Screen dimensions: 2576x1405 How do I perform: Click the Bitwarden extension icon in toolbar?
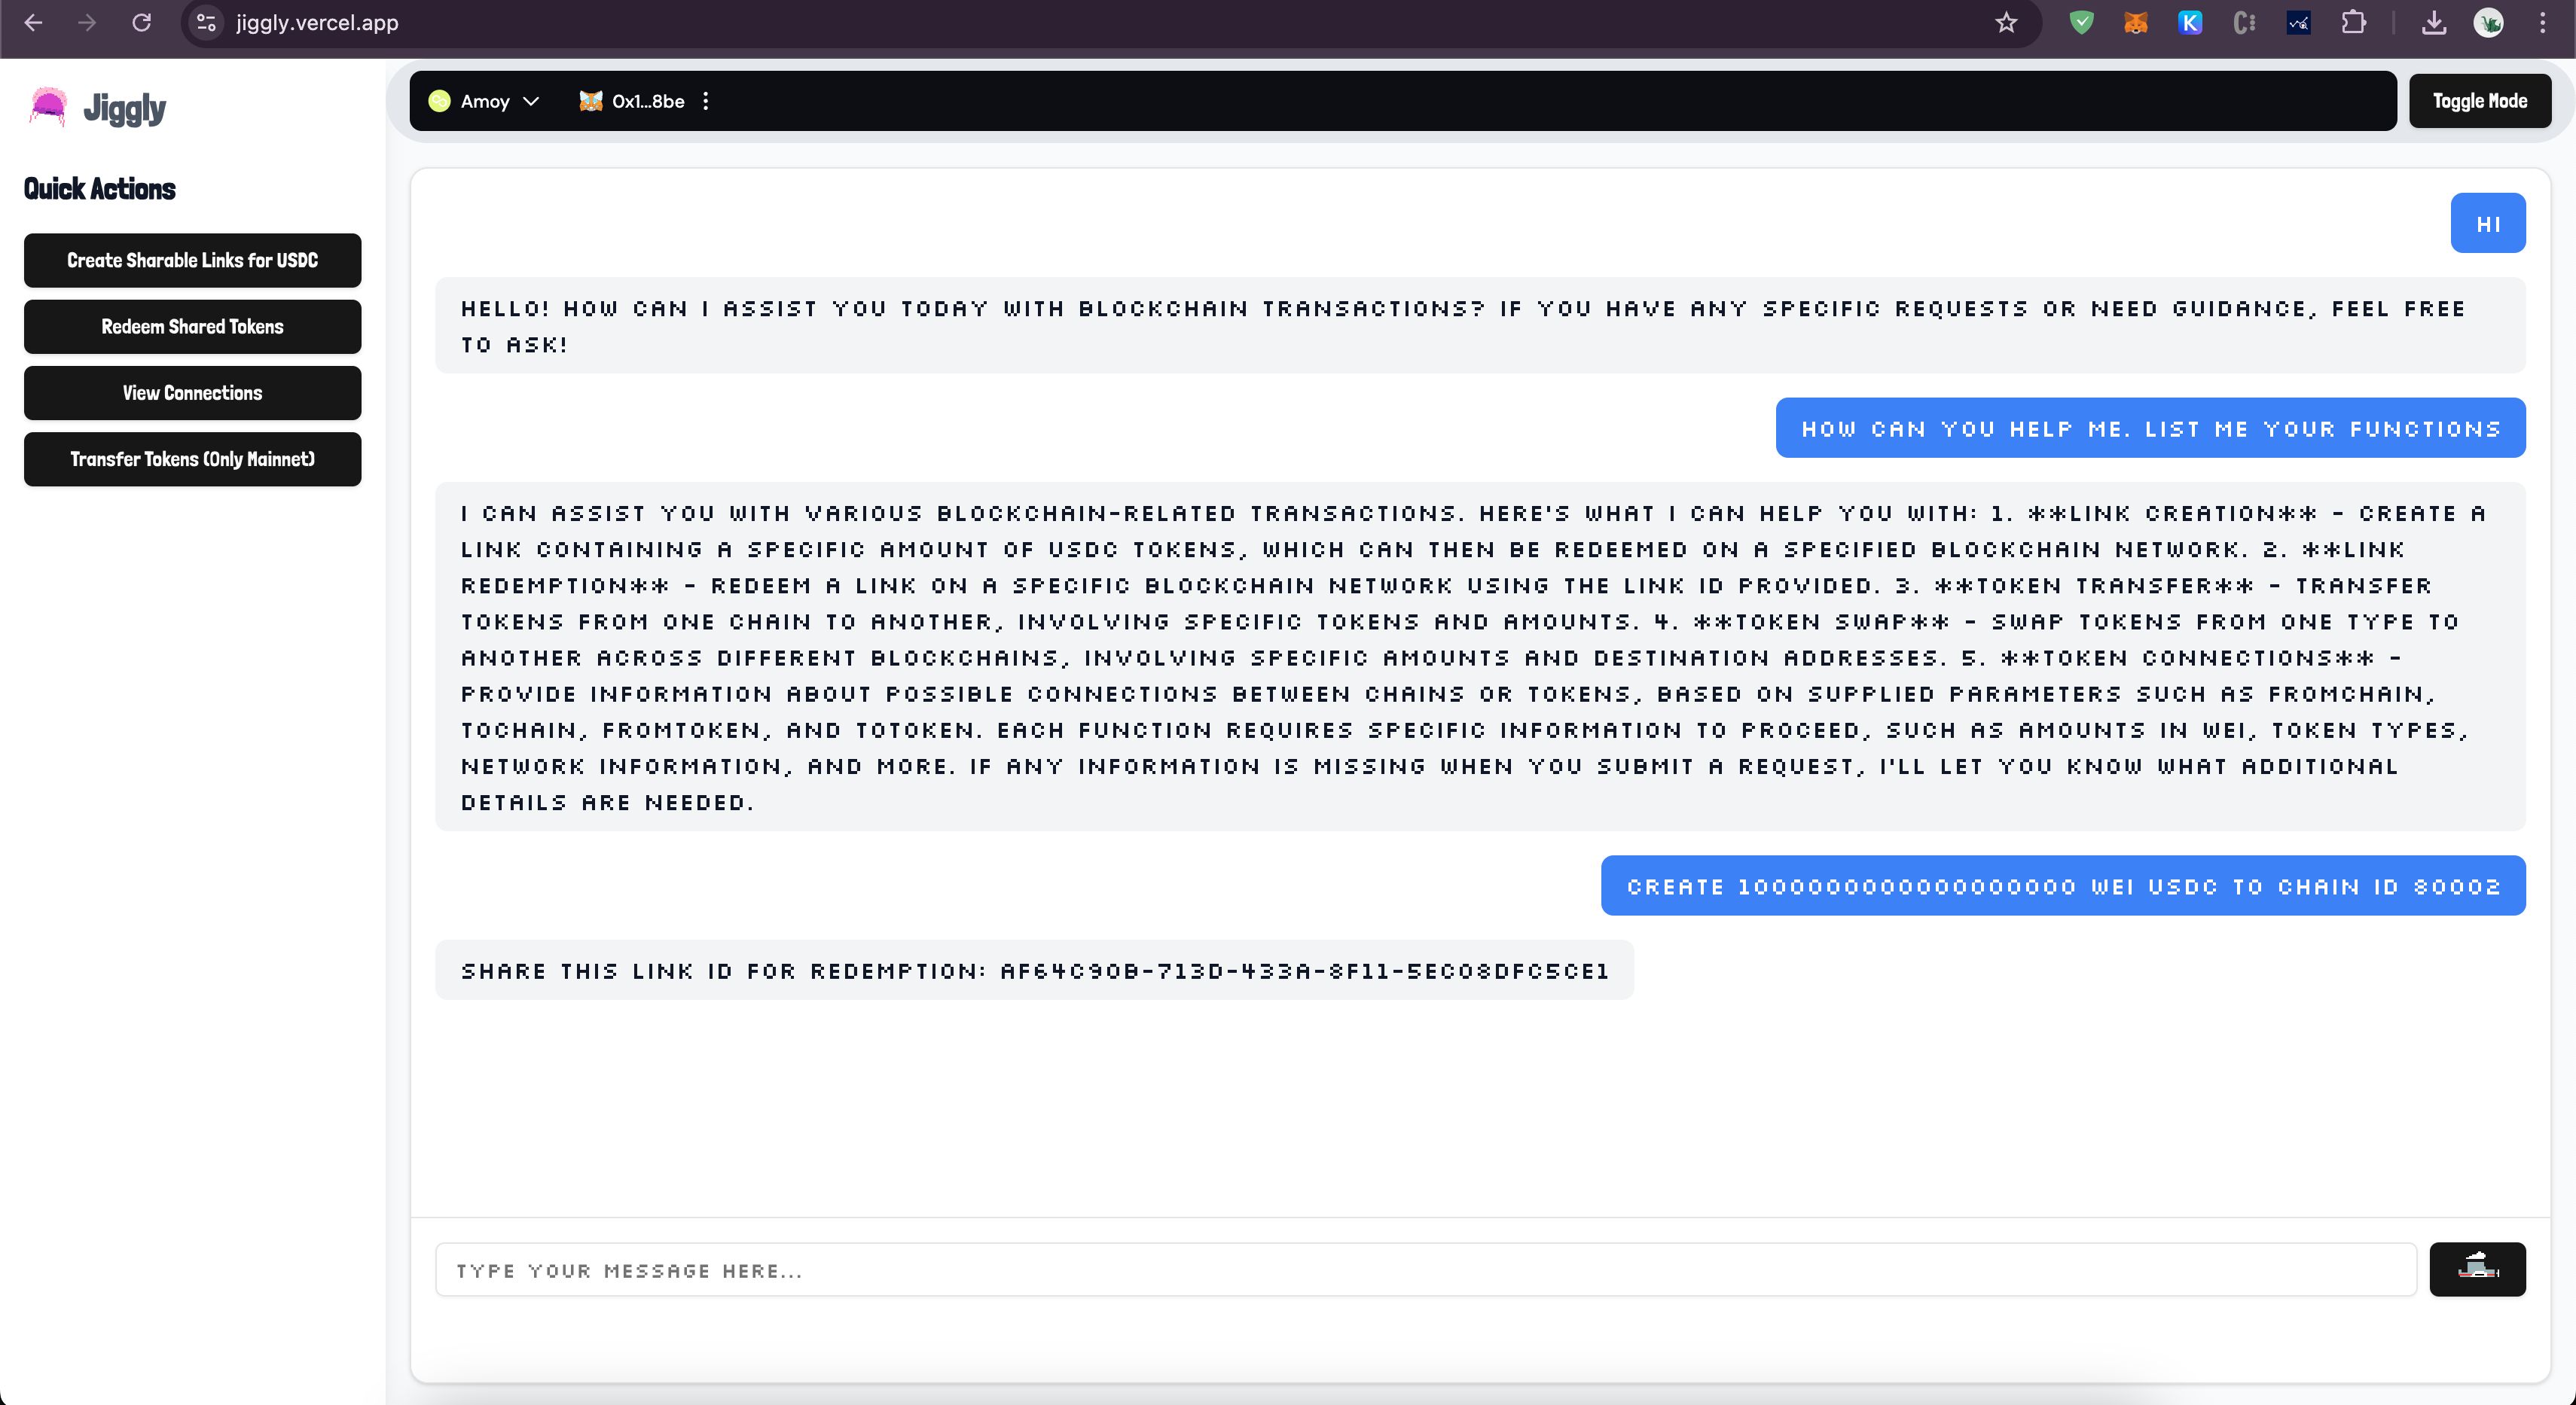[2081, 23]
